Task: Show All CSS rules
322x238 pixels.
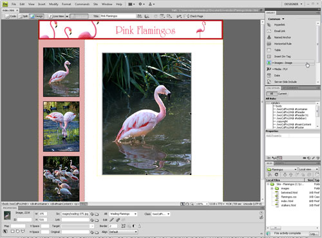Action: pos(271,94)
